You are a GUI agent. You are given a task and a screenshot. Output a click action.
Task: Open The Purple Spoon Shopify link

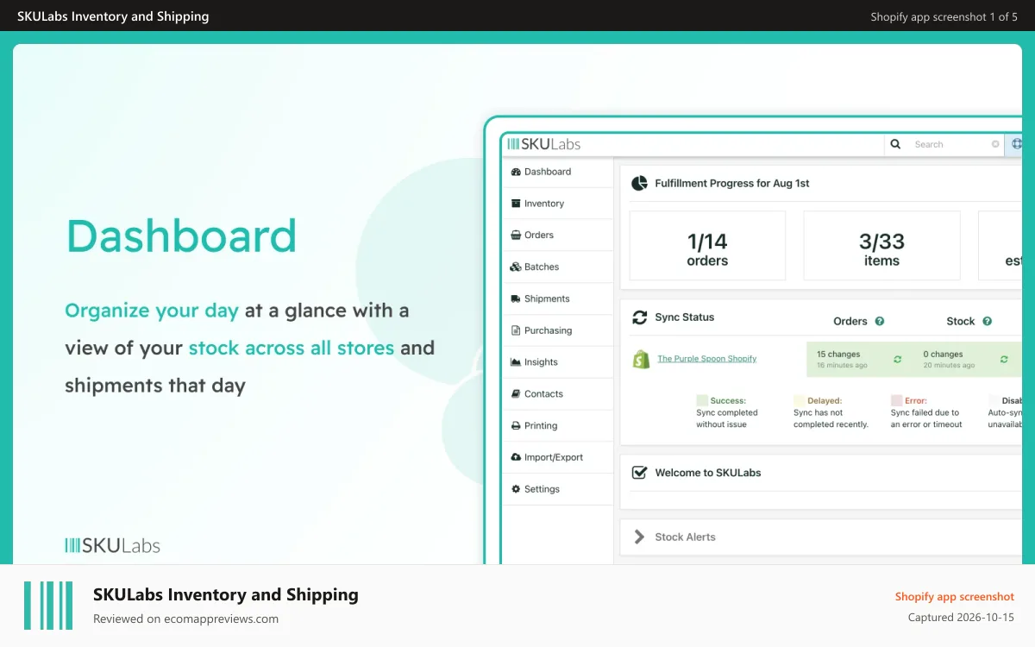707,359
